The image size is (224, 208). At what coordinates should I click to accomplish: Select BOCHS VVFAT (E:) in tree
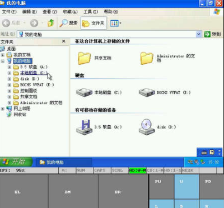click(x=37, y=85)
